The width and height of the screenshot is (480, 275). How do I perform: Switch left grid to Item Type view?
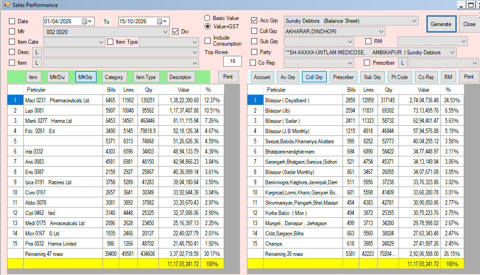click(x=146, y=77)
